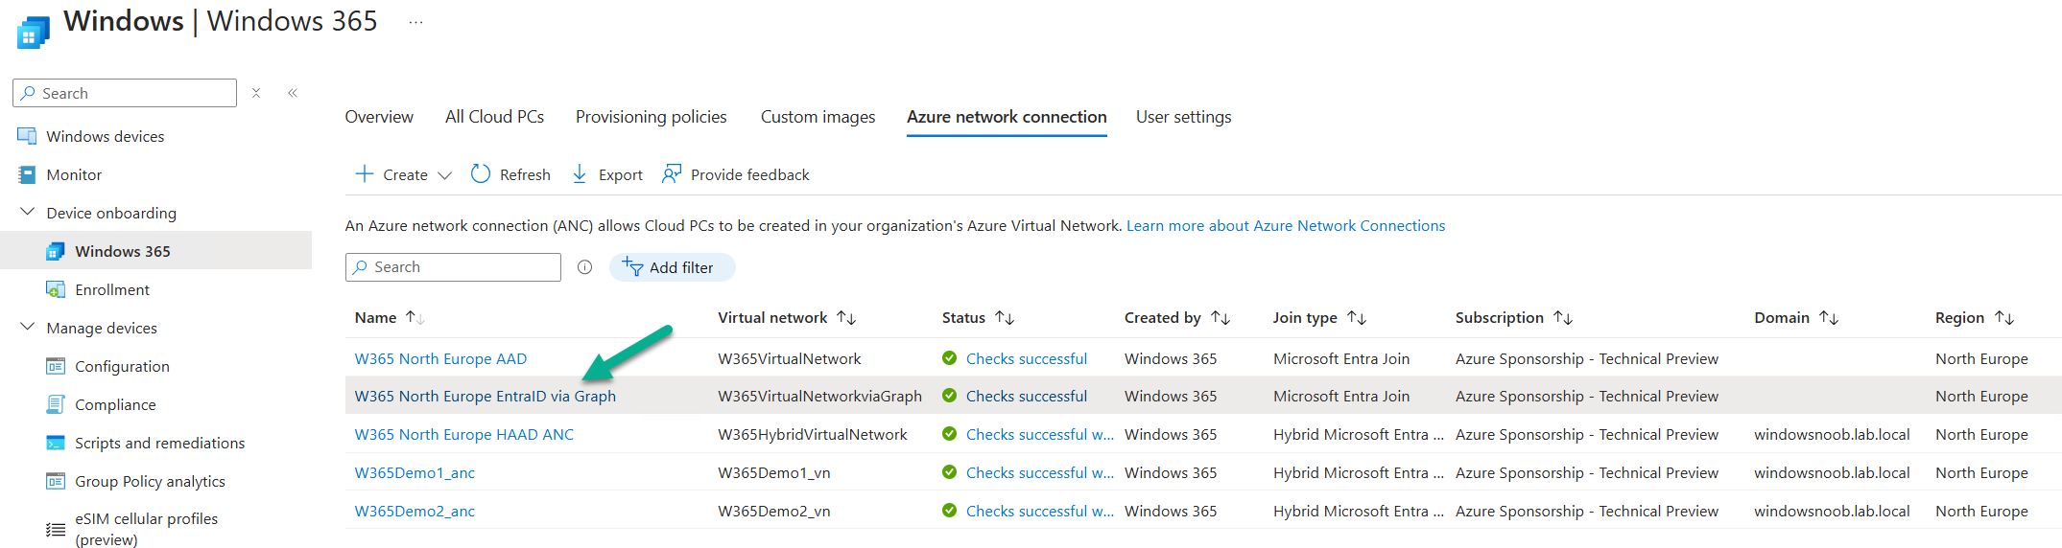Open Compliance in sidebar
The height and width of the screenshot is (548, 2062).
point(115,404)
